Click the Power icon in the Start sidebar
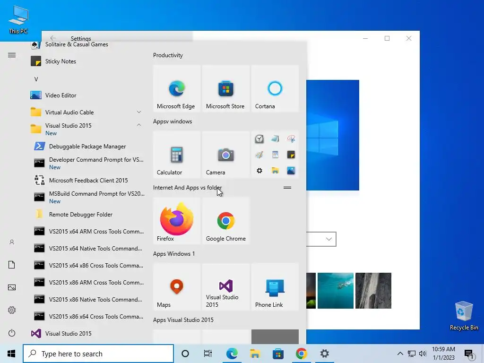 click(x=12, y=333)
